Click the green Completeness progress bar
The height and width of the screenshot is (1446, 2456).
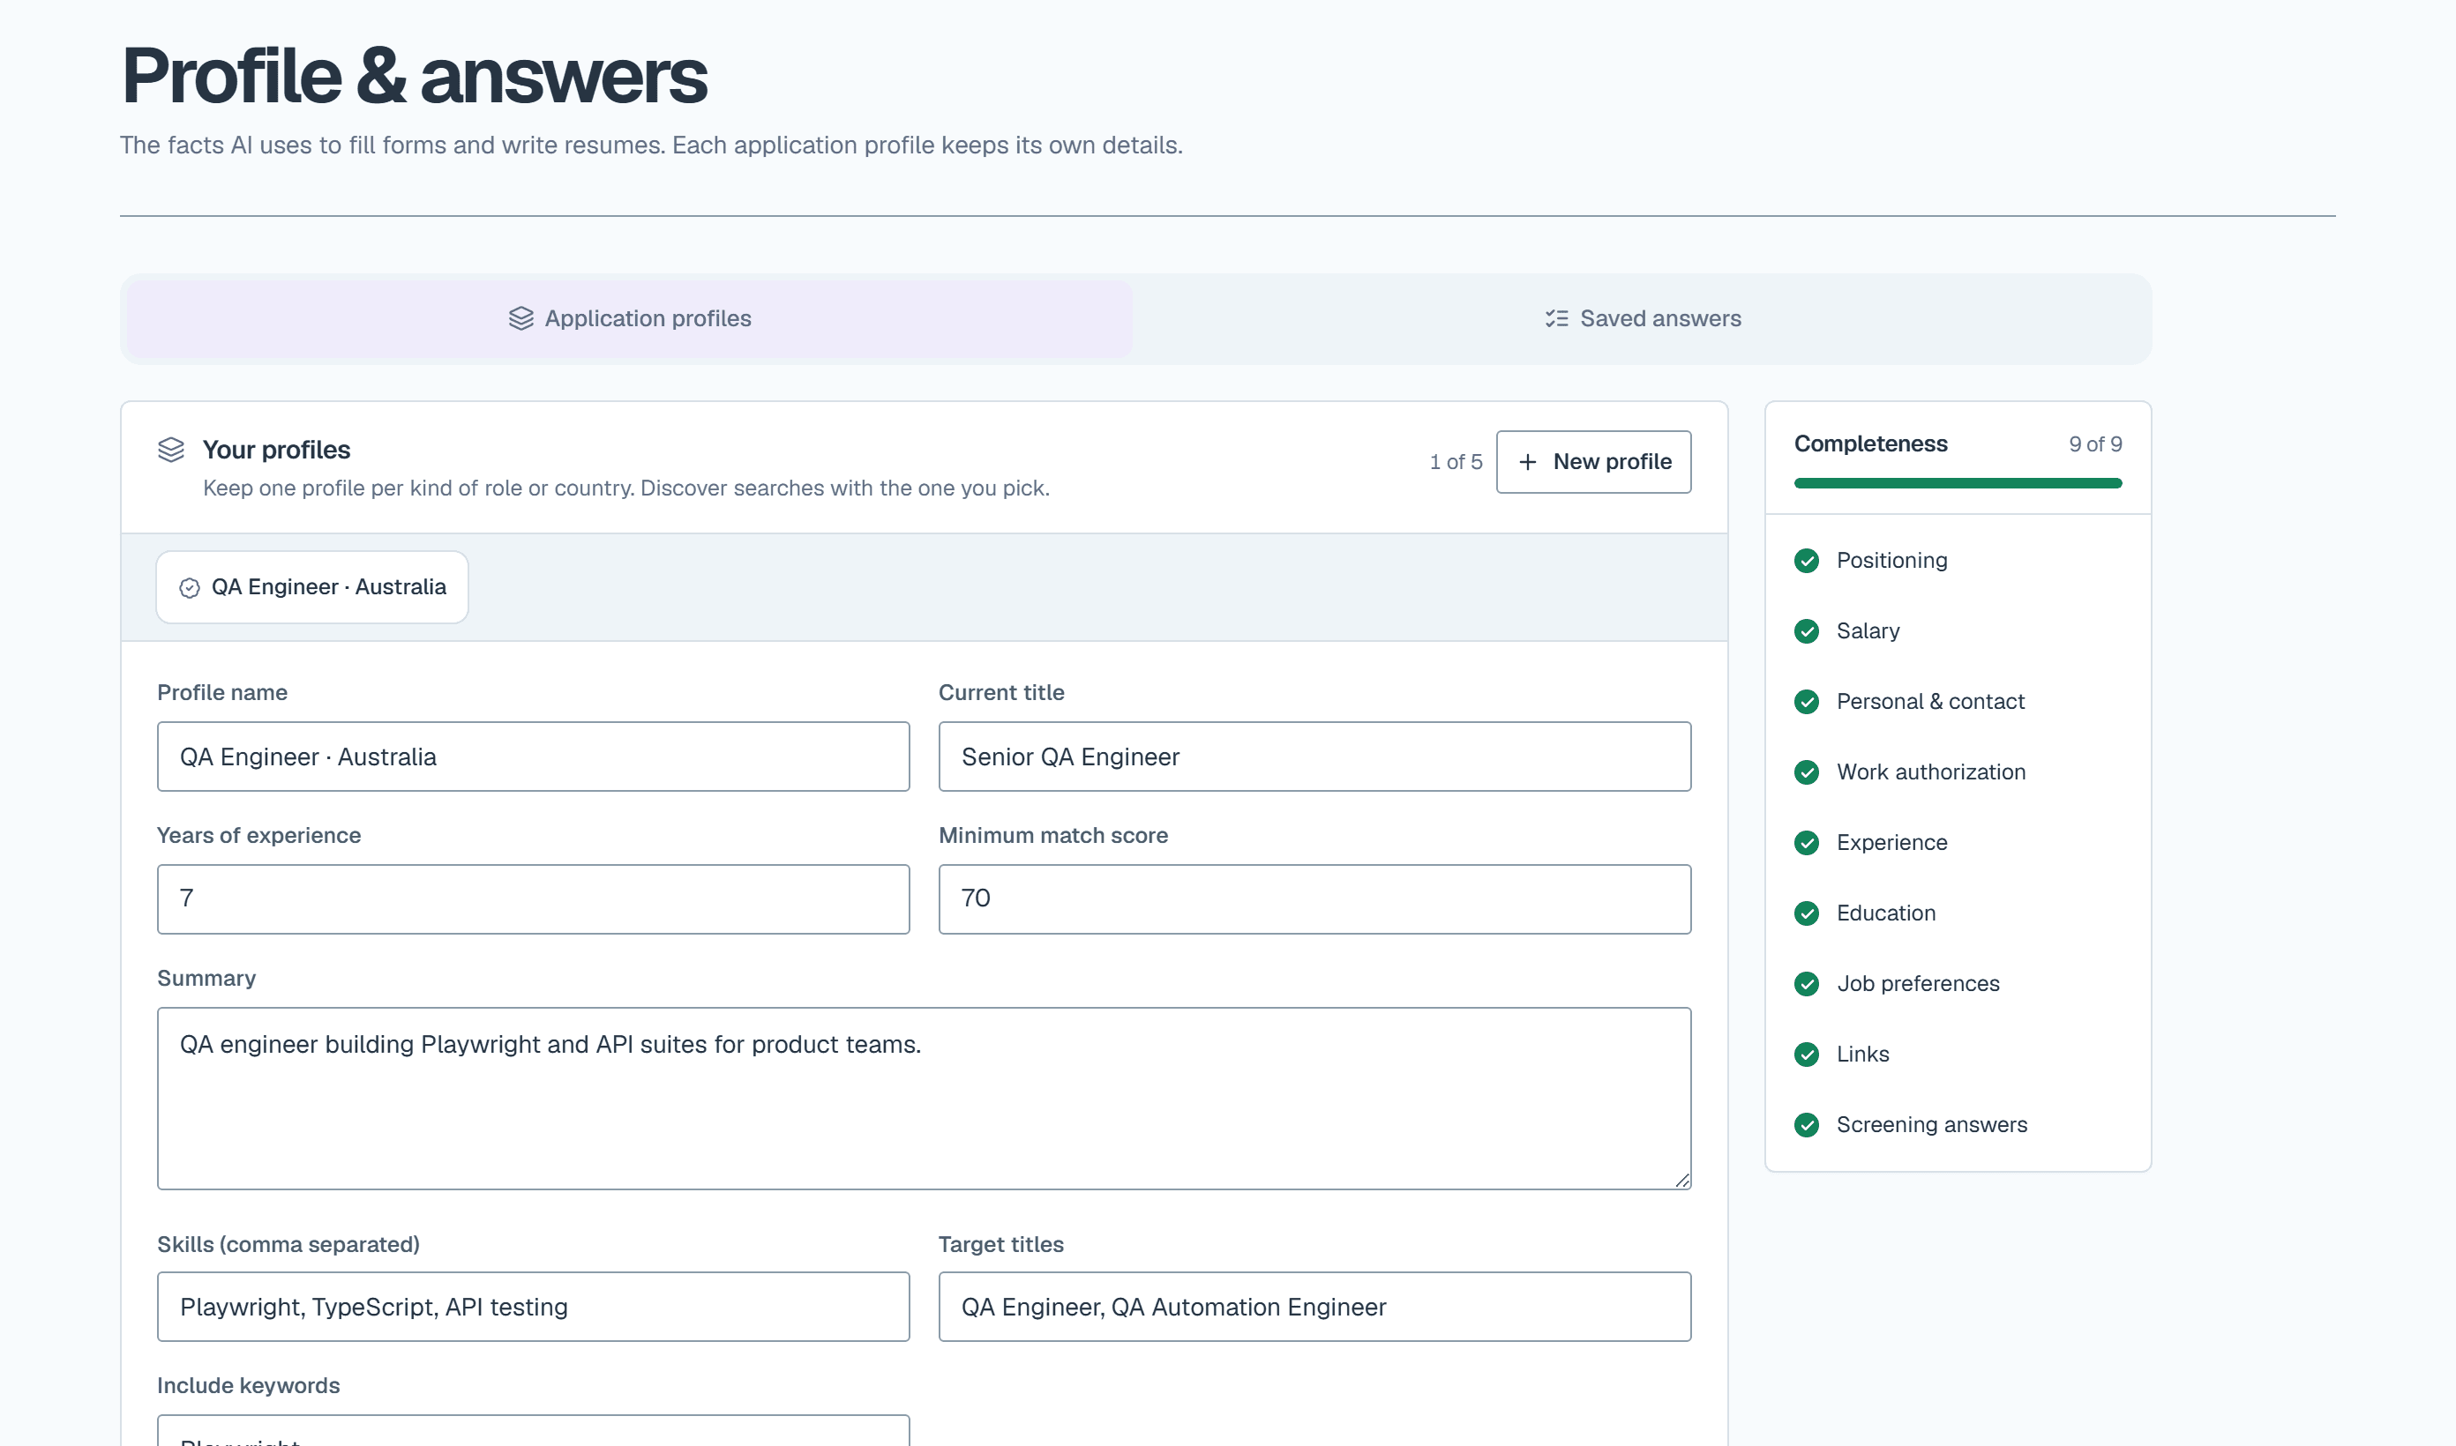click(1958, 483)
